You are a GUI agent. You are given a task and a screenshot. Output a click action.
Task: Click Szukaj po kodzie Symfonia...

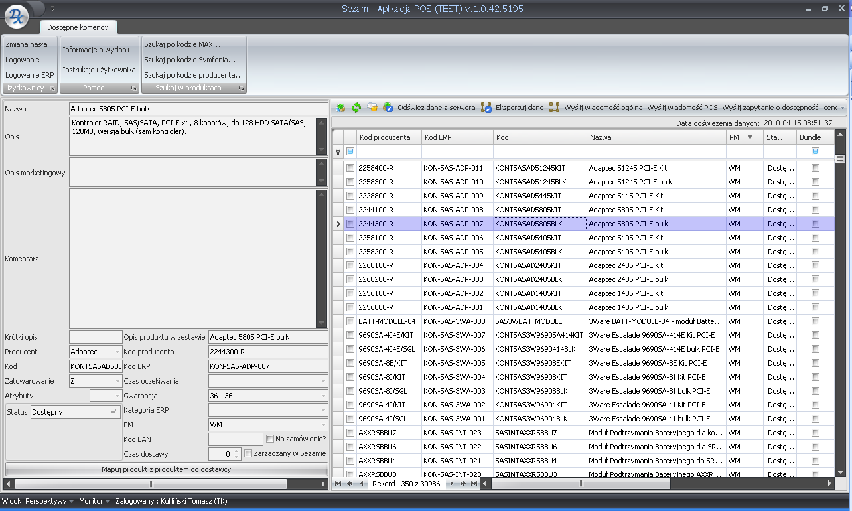190,60
